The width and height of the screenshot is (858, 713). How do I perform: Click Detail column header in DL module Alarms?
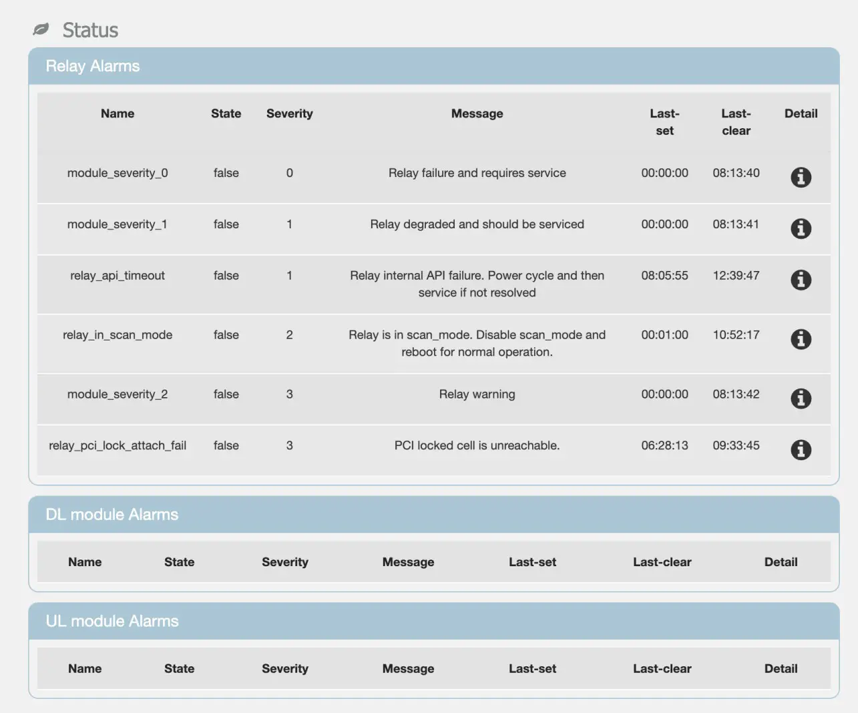(781, 562)
